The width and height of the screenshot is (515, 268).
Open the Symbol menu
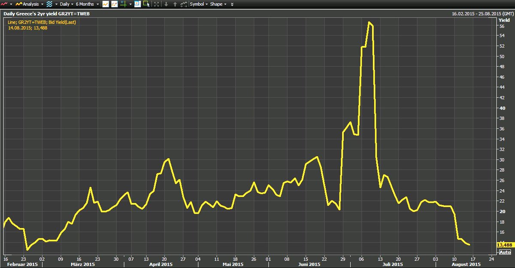click(x=199, y=4)
